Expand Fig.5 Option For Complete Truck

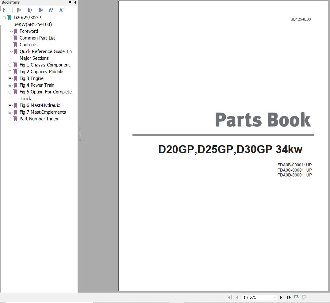[x=10, y=92]
